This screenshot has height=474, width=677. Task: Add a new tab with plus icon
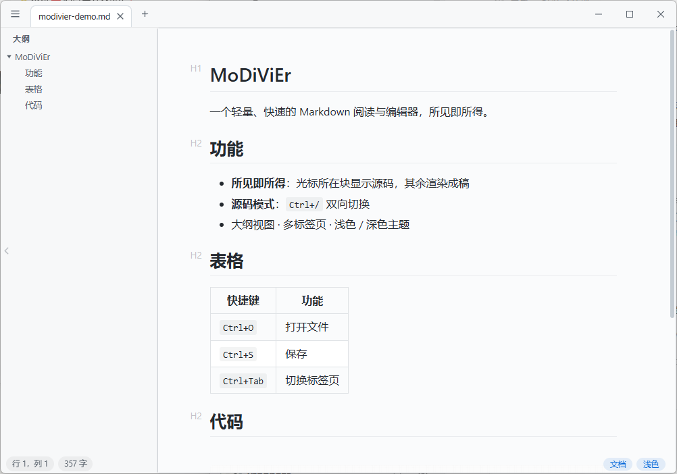pos(145,14)
